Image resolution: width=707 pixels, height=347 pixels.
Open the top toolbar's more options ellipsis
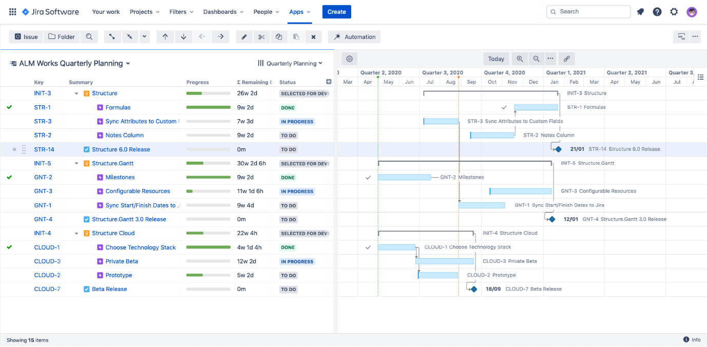click(695, 36)
